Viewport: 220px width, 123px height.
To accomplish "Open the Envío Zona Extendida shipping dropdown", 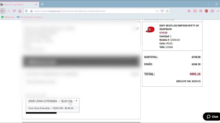I will click(x=53, y=101).
